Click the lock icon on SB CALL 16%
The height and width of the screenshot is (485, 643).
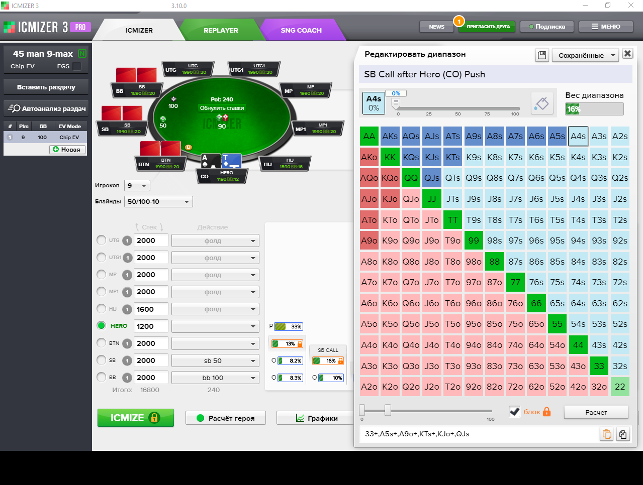click(x=341, y=361)
